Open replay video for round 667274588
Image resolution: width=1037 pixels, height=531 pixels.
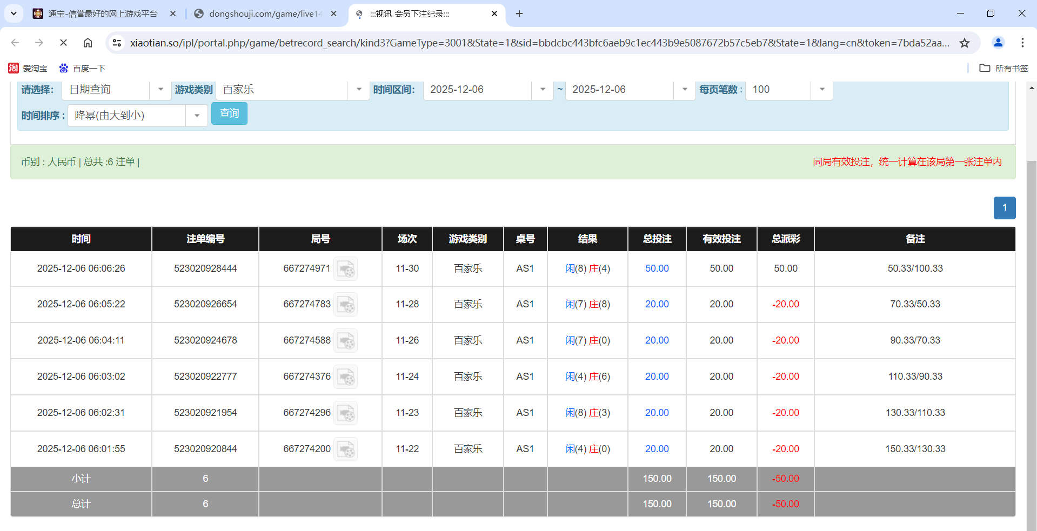click(x=346, y=340)
